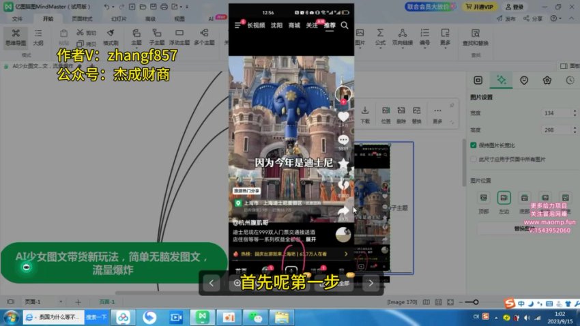
Task: Click the Publish link
Action: [x=508, y=19]
